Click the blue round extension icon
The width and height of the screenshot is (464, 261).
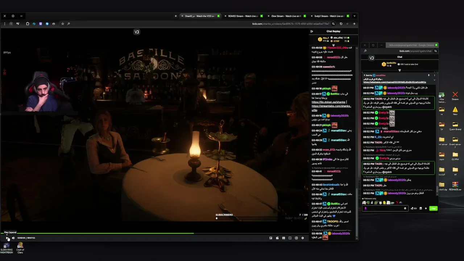pyautogui.click(x=47, y=24)
